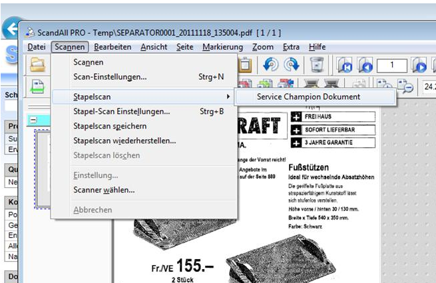Open the Markierung menu

222,47
